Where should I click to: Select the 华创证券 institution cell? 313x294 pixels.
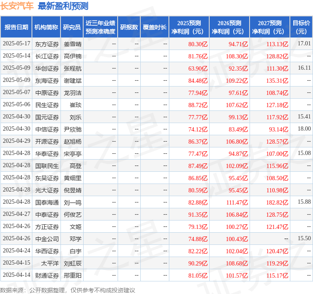click(47, 68)
